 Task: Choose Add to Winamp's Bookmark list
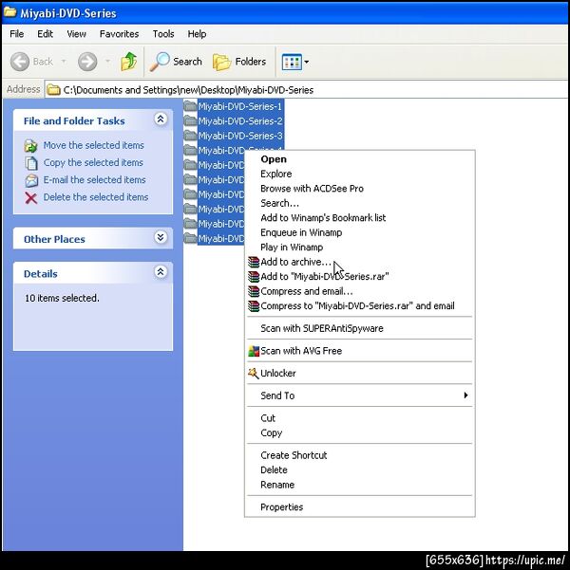(359, 218)
